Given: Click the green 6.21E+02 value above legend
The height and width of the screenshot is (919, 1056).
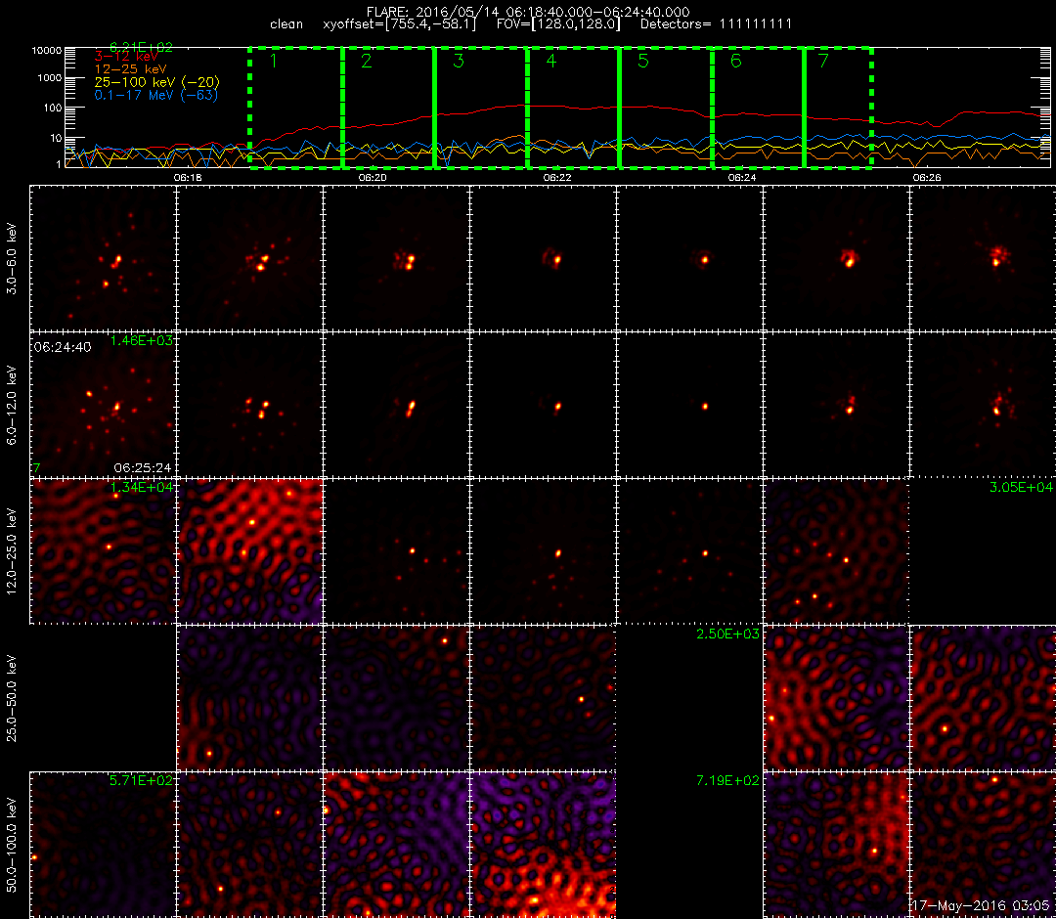Looking at the screenshot, I should coord(141,47).
